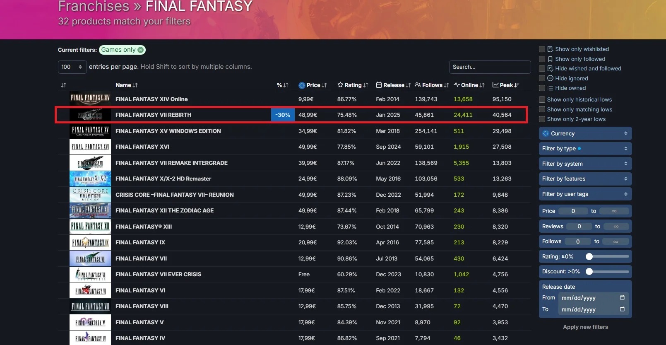Viewport: 666px width, 345px height.
Task: Sort by Follows people column
Action: 432,85
